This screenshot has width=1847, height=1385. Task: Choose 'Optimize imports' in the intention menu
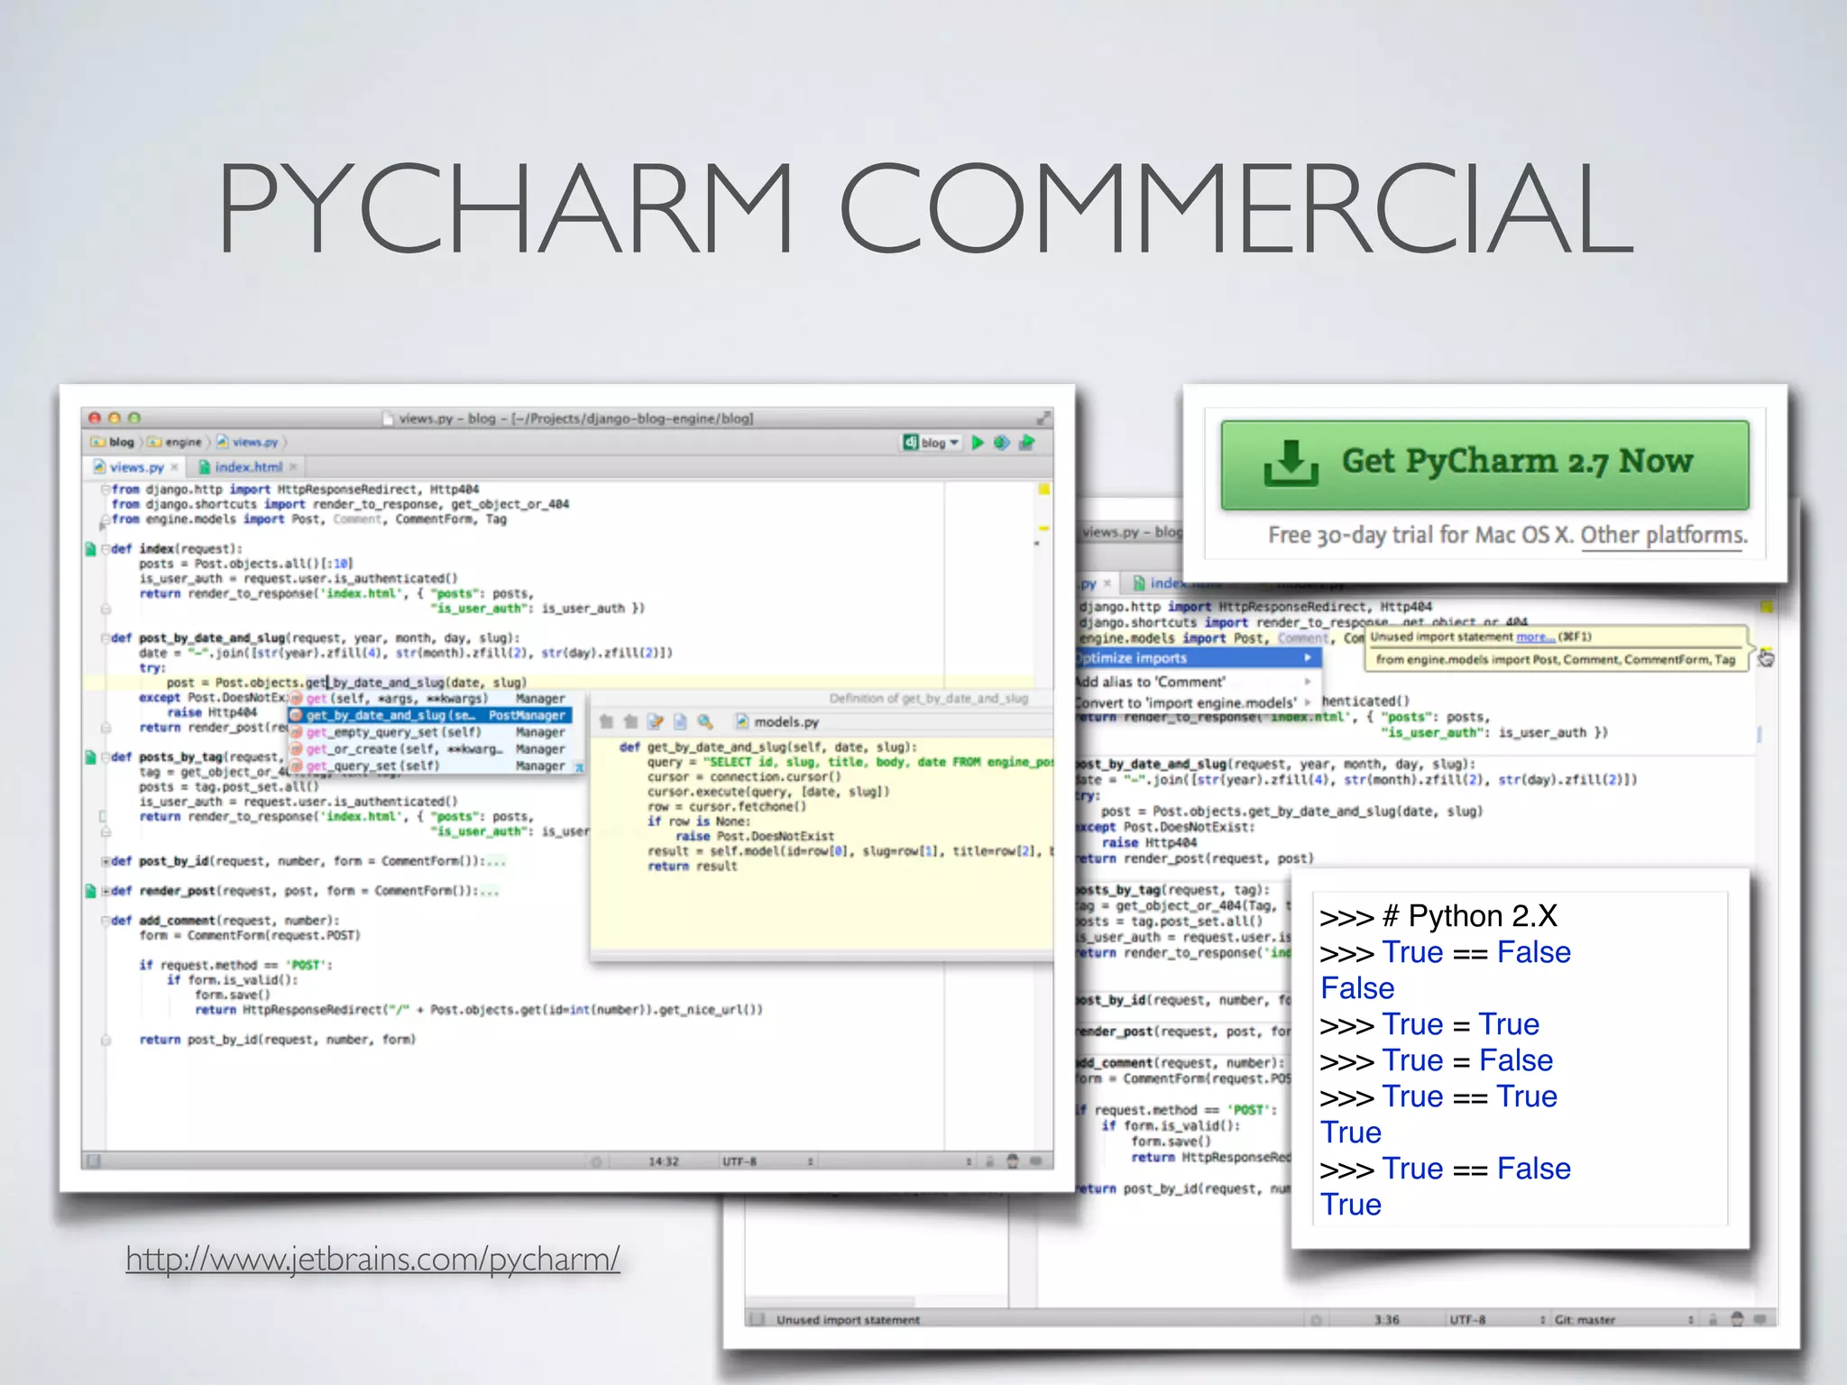coord(1198,658)
